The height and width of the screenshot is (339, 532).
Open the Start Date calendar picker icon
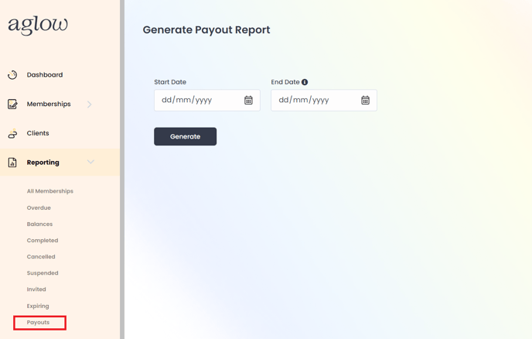[248, 100]
